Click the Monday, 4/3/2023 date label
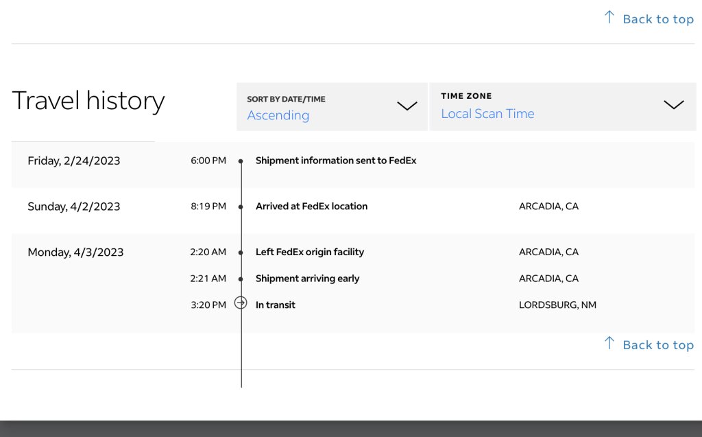702x437 pixels. click(x=75, y=252)
